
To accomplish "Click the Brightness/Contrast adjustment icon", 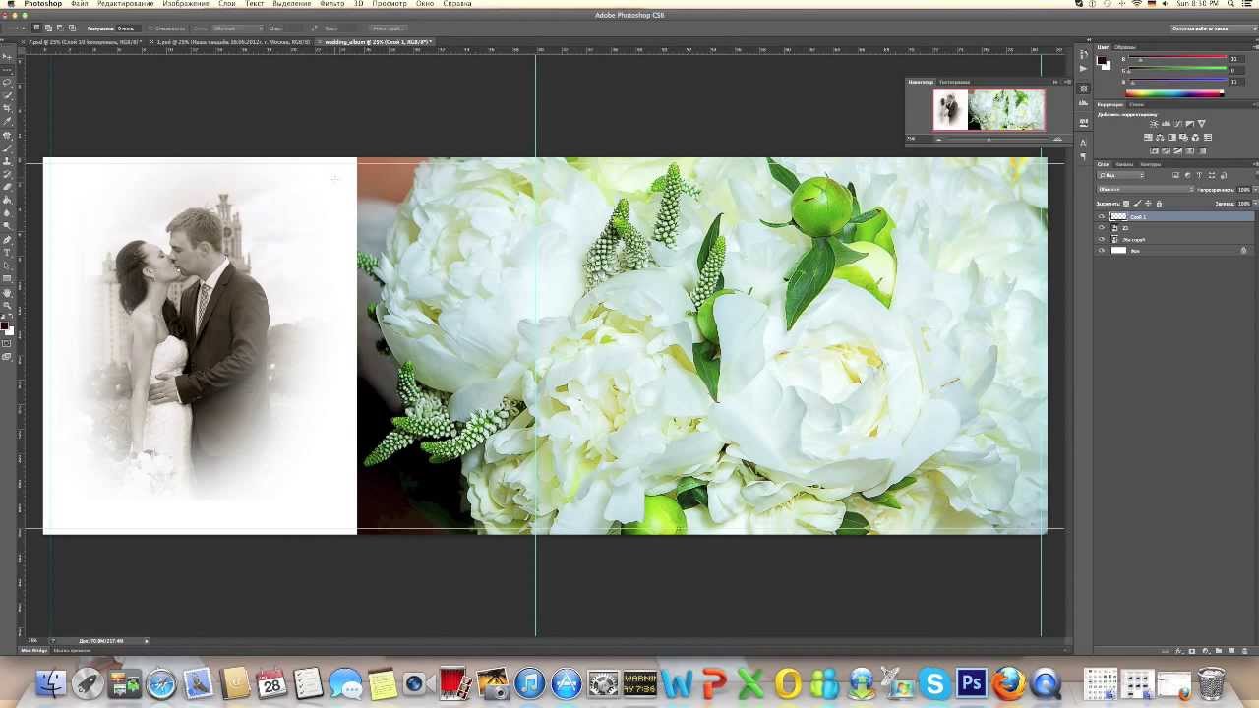I will 1155,123.
